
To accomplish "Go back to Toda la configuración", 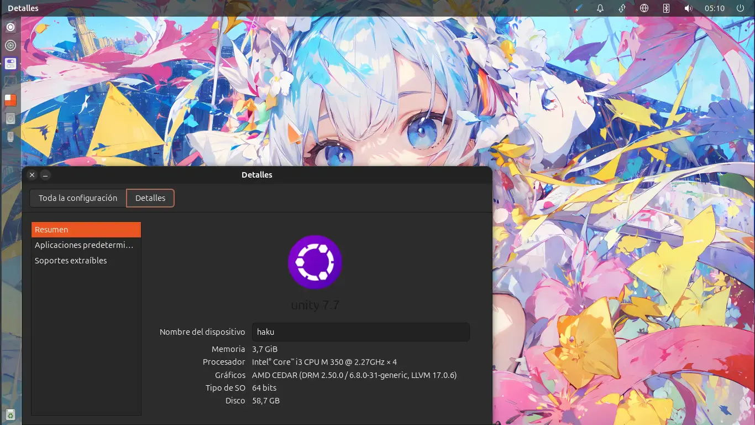I will point(78,198).
